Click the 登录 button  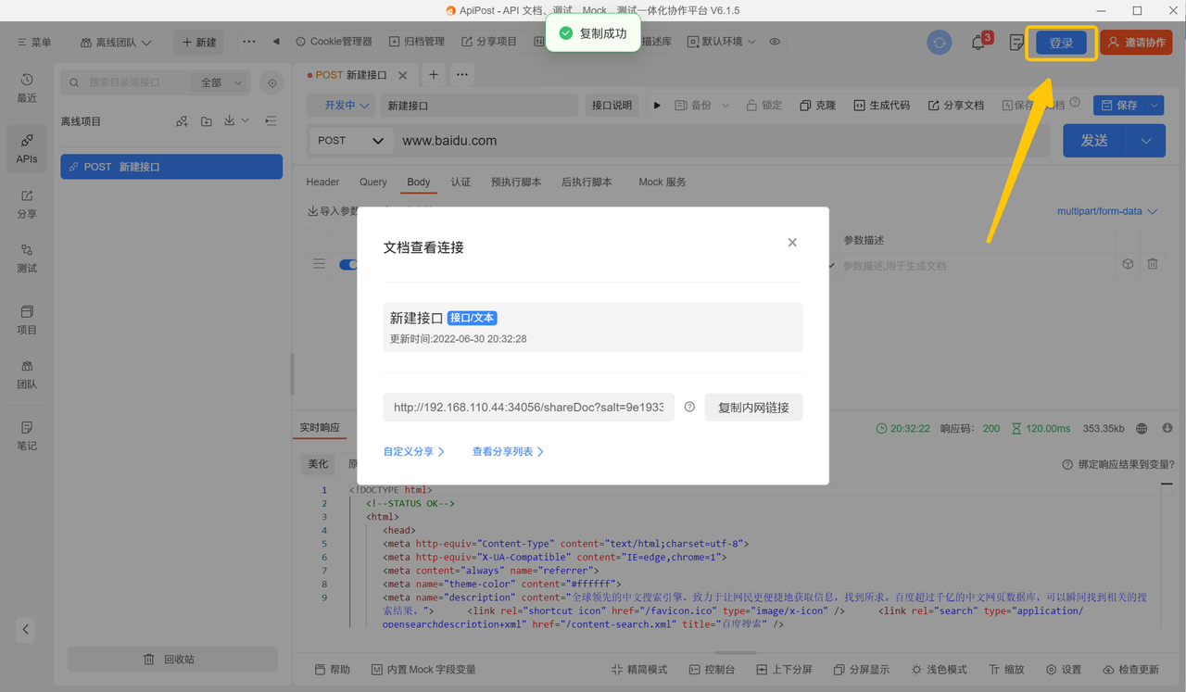coord(1061,44)
